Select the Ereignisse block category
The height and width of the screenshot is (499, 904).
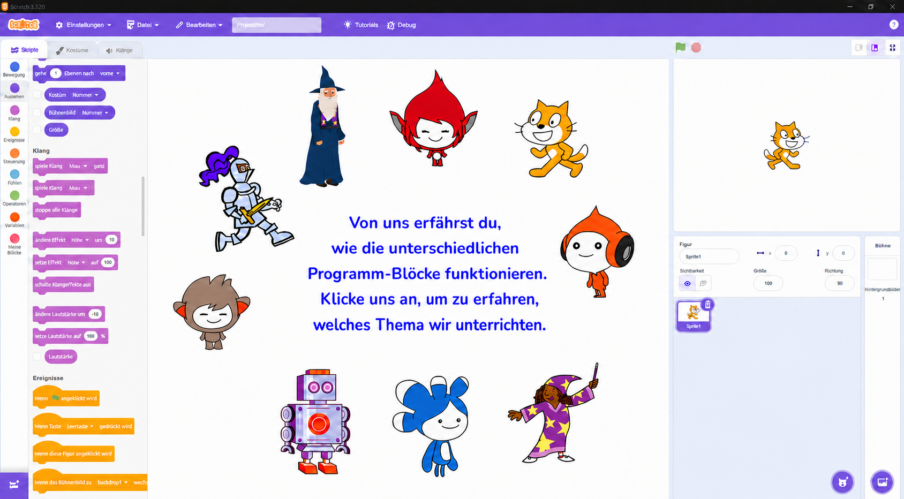click(x=14, y=134)
